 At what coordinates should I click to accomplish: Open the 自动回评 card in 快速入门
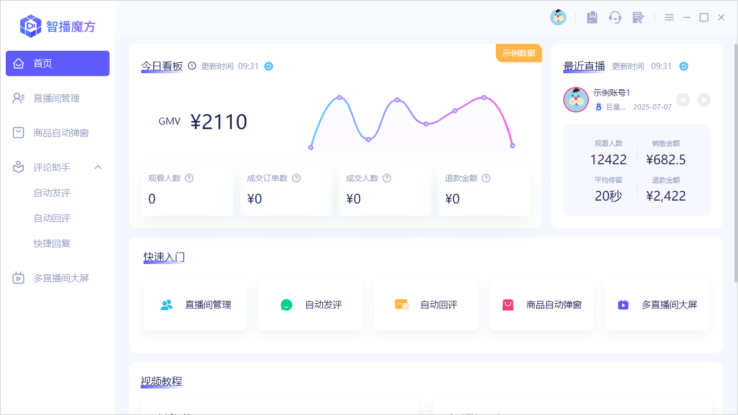[x=426, y=305]
